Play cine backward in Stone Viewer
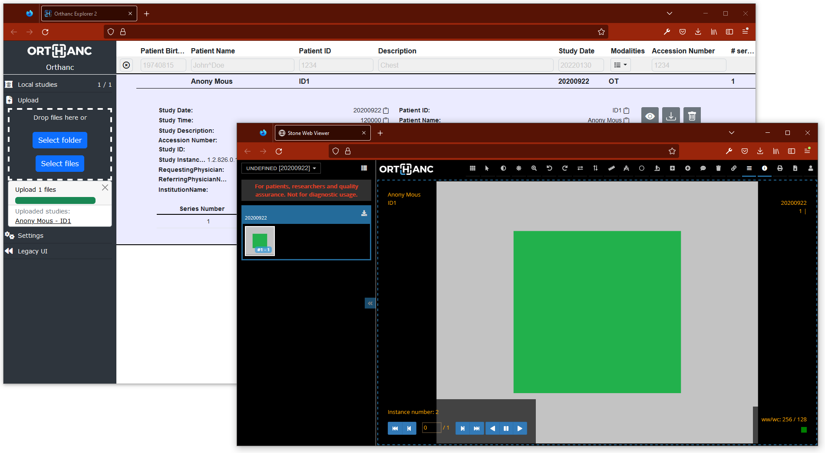 click(x=492, y=428)
